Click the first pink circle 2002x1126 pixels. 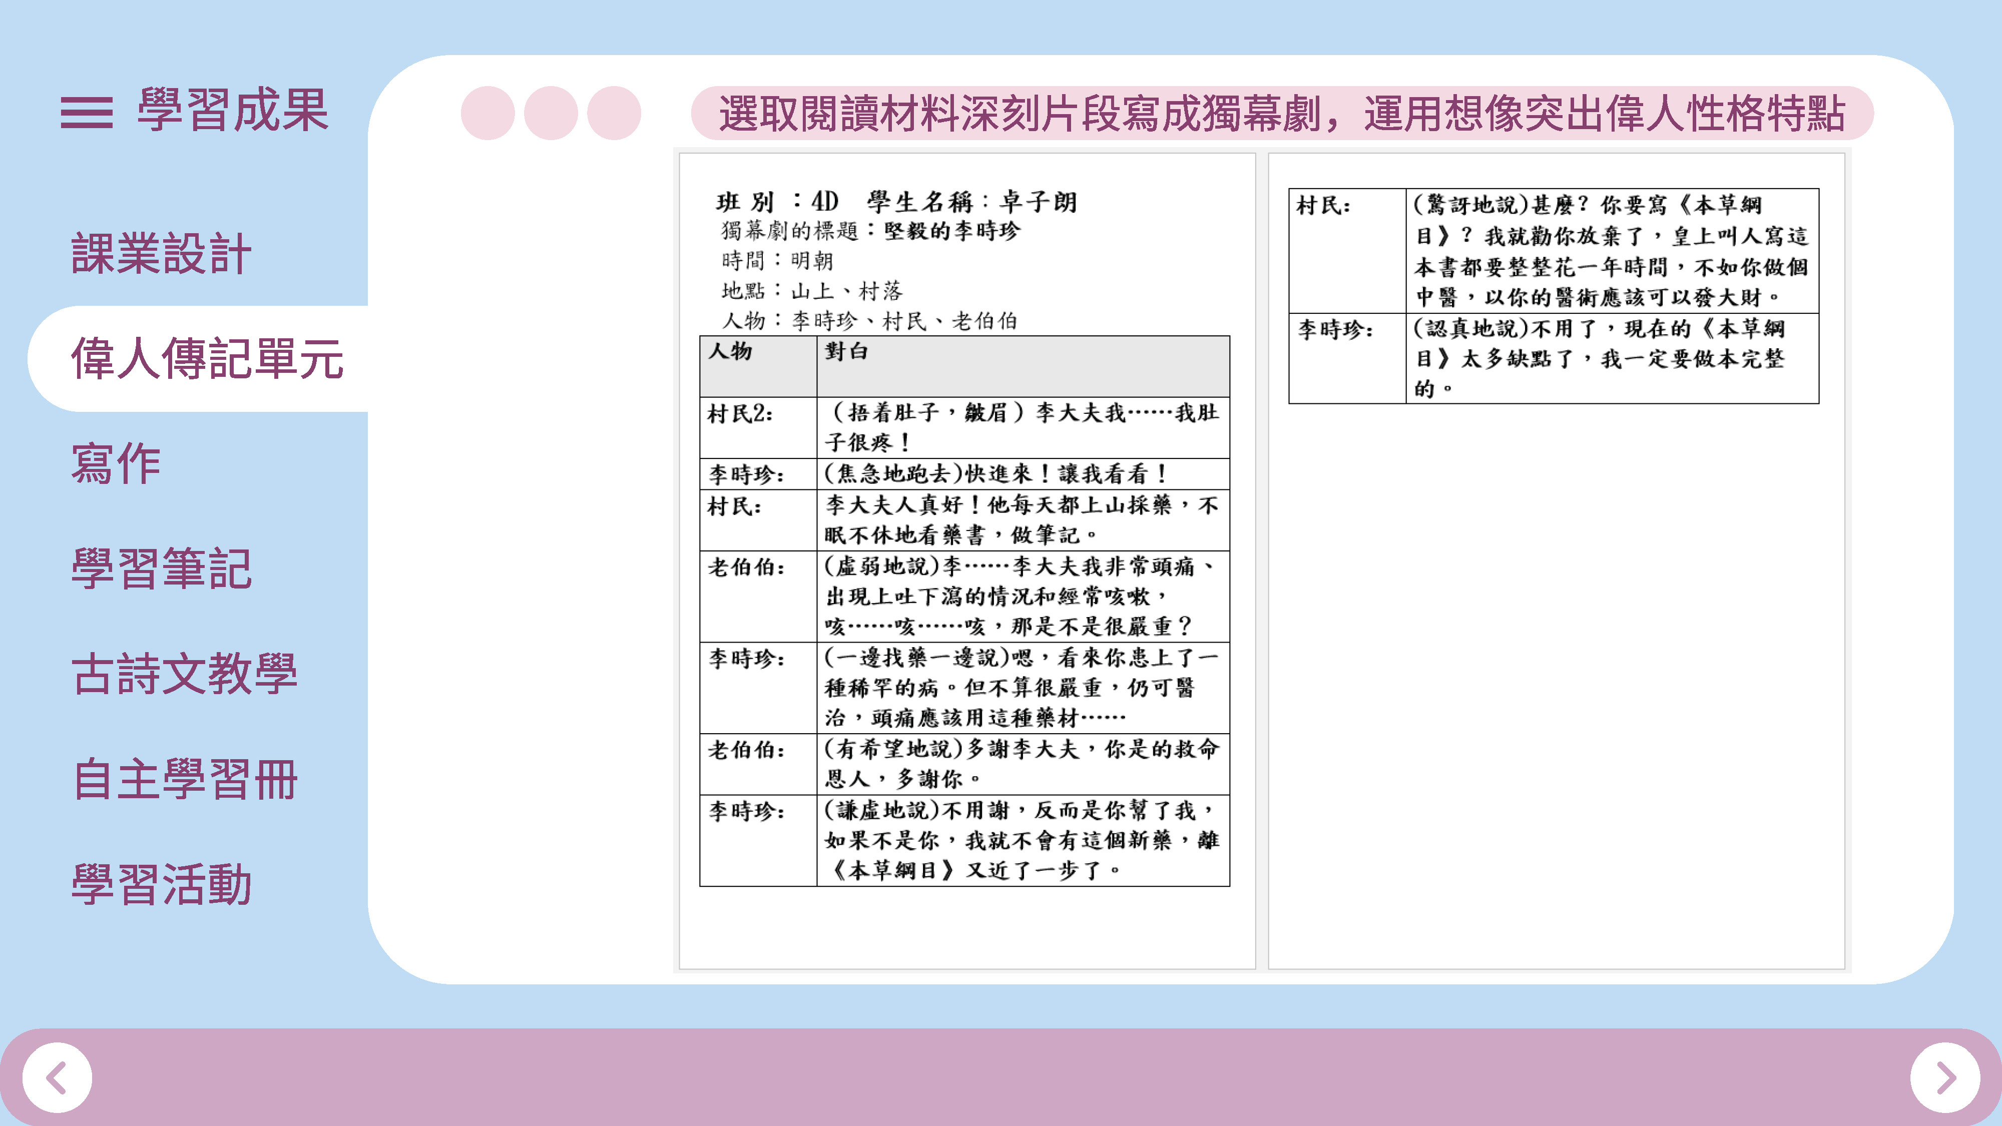[487, 113]
